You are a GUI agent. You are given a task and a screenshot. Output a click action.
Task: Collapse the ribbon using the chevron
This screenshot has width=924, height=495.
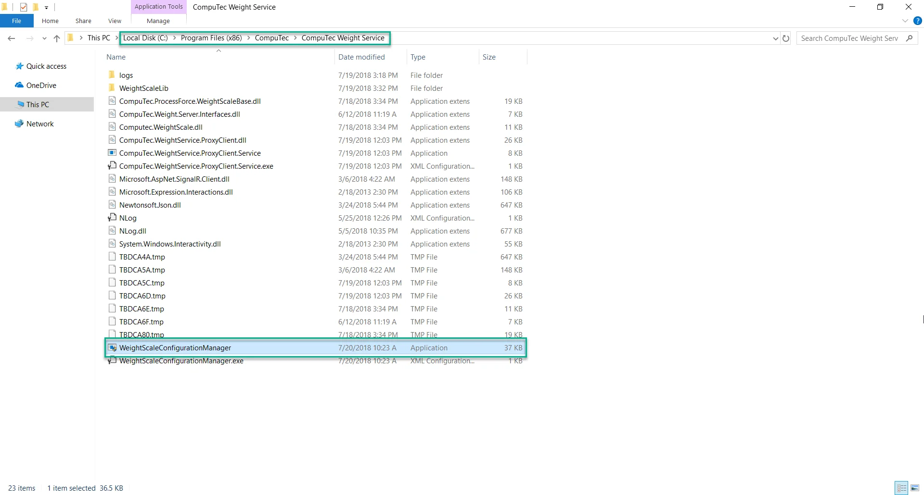905,21
